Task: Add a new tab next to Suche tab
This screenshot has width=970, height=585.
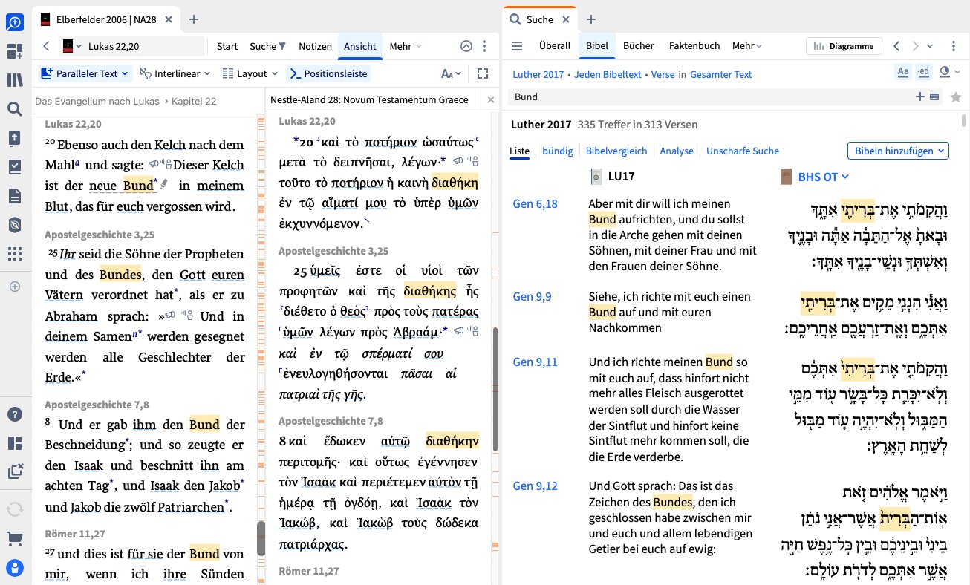Action: (x=591, y=19)
